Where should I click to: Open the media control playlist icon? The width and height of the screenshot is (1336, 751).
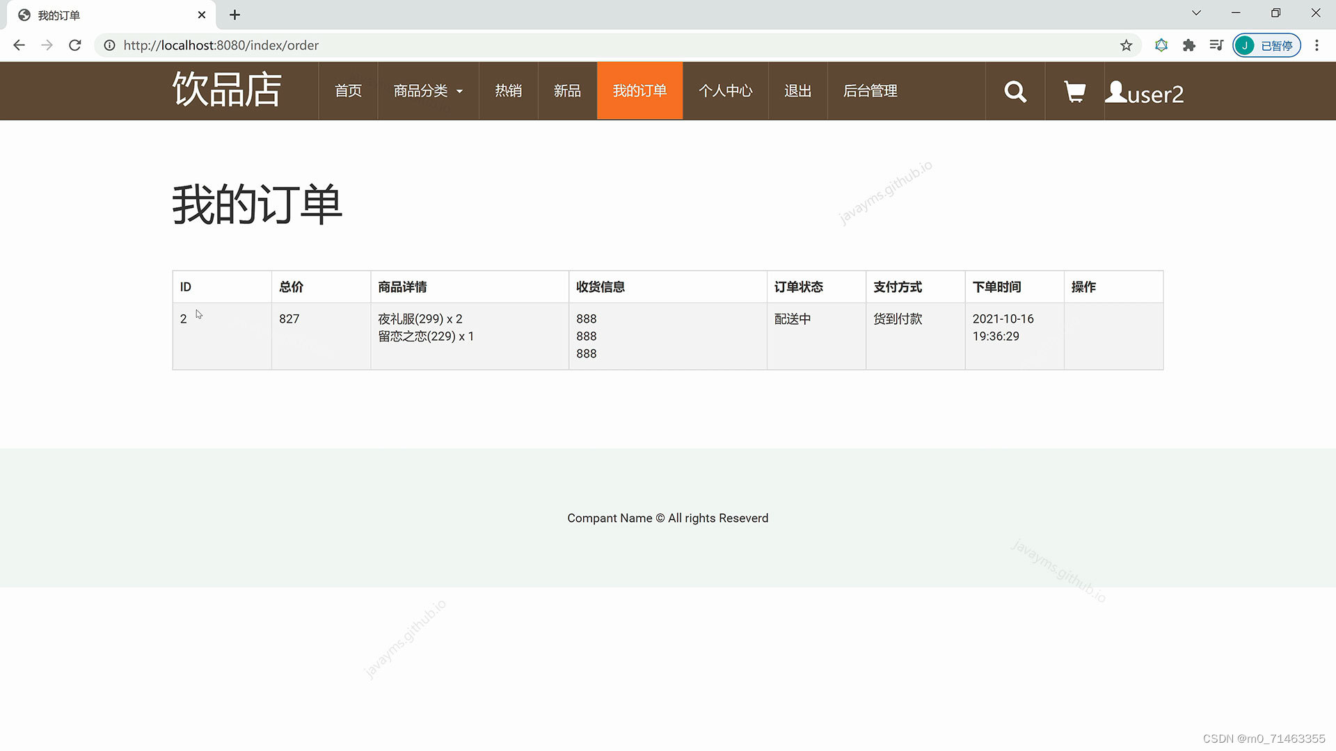pyautogui.click(x=1216, y=45)
